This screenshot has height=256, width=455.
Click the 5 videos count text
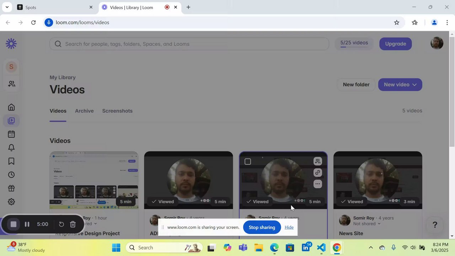412,111
